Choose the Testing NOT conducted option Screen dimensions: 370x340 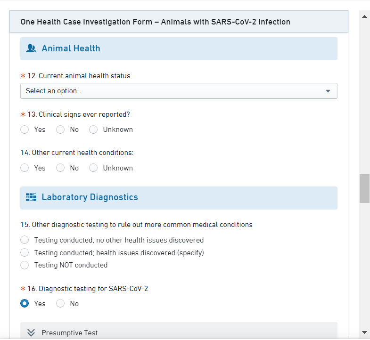tap(25, 265)
